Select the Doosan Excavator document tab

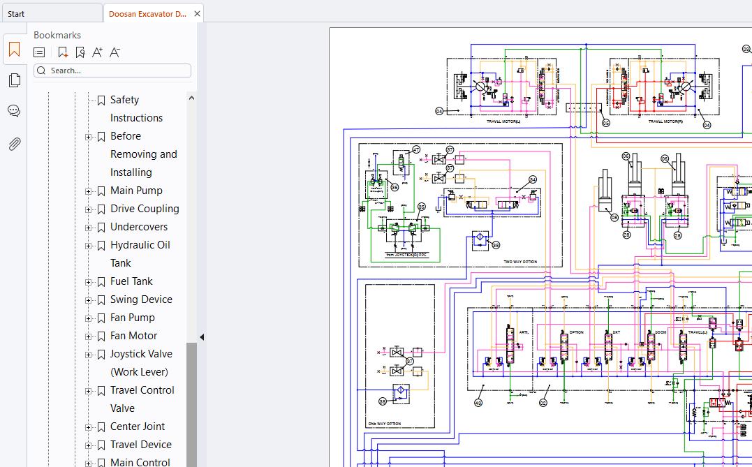tap(148, 13)
